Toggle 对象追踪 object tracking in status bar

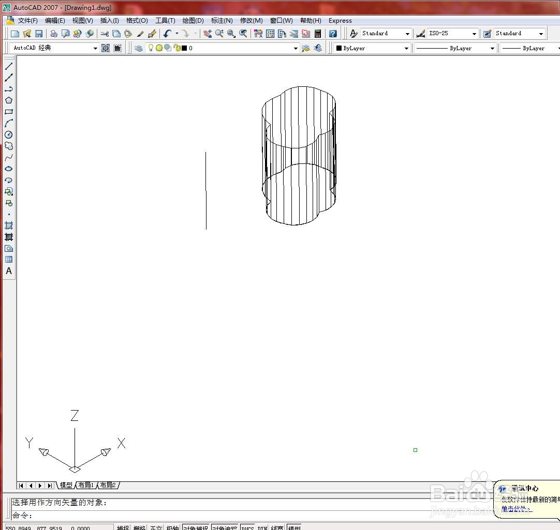point(225,527)
